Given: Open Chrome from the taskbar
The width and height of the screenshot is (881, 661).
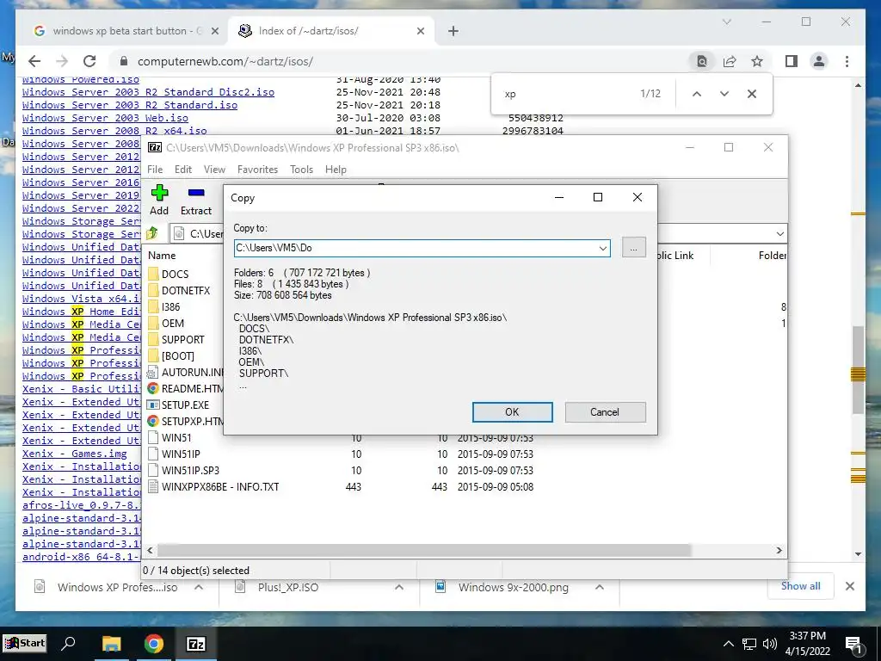Looking at the screenshot, I should [x=153, y=644].
